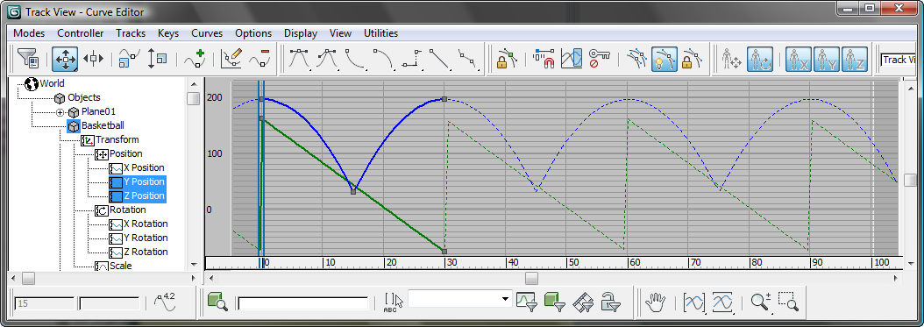Viewport: 924px width, 327px height.
Task: Toggle the X axis filter button
Action: coord(799,59)
